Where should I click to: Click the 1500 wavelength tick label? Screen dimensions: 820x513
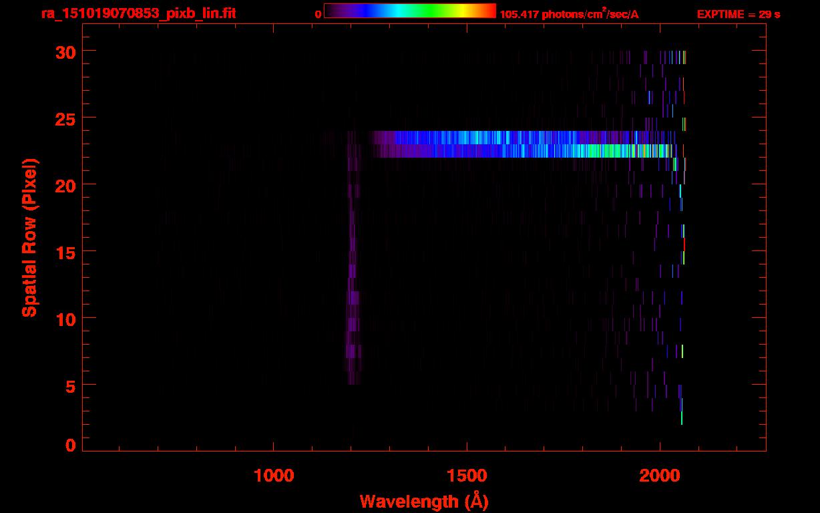(467, 476)
